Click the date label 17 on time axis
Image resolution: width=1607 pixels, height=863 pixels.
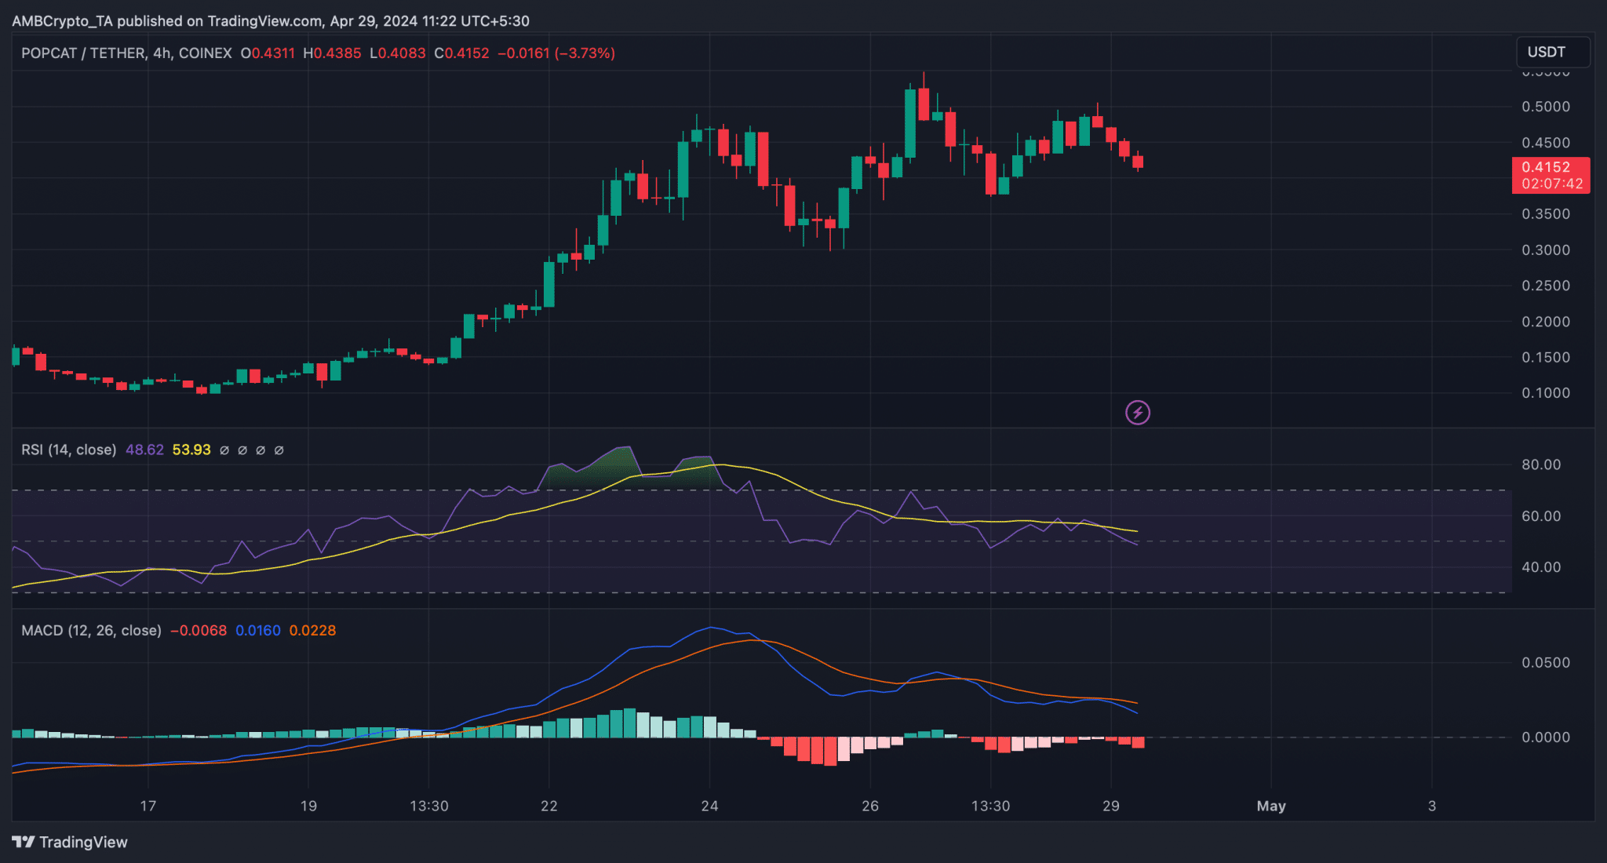coord(148,806)
